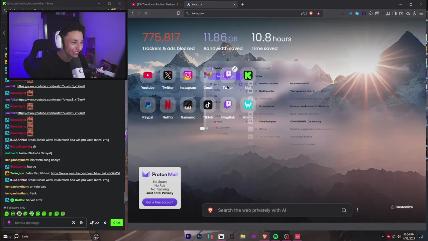This screenshot has height=241, width=428.
Task: Open Tolan_tos YouTube link in chat
Action: point(85,173)
